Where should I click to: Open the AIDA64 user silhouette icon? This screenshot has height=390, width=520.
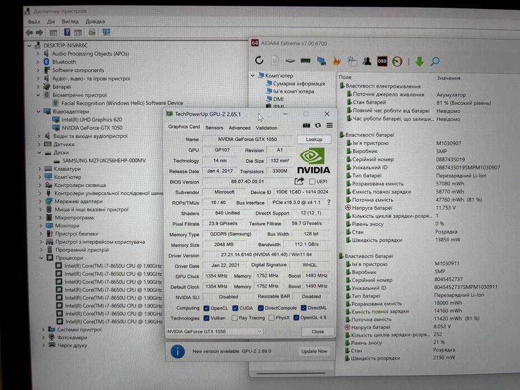(367, 61)
